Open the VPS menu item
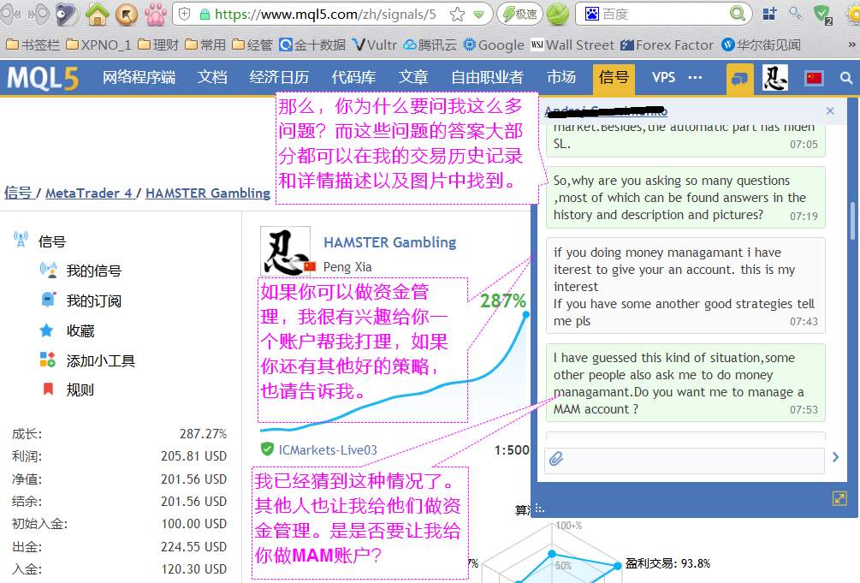This screenshot has height=583, width=860. [664, 77]
